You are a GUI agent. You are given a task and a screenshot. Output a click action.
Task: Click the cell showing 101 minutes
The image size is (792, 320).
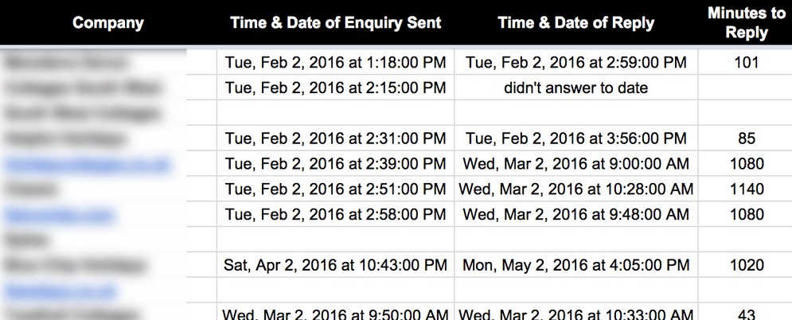click(747, 62)
